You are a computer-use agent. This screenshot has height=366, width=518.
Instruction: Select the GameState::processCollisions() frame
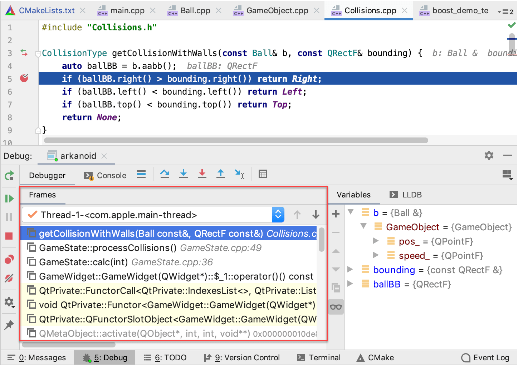tap(168, 247)
